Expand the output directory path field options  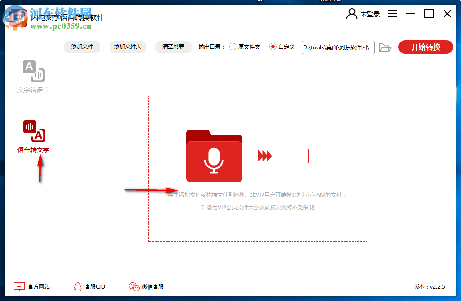pyautogui.click(x=338, y=47)
